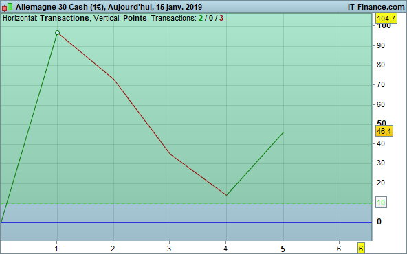Click the '90' value on the vertical axis

pyautogui.click(x=380, y=45)
